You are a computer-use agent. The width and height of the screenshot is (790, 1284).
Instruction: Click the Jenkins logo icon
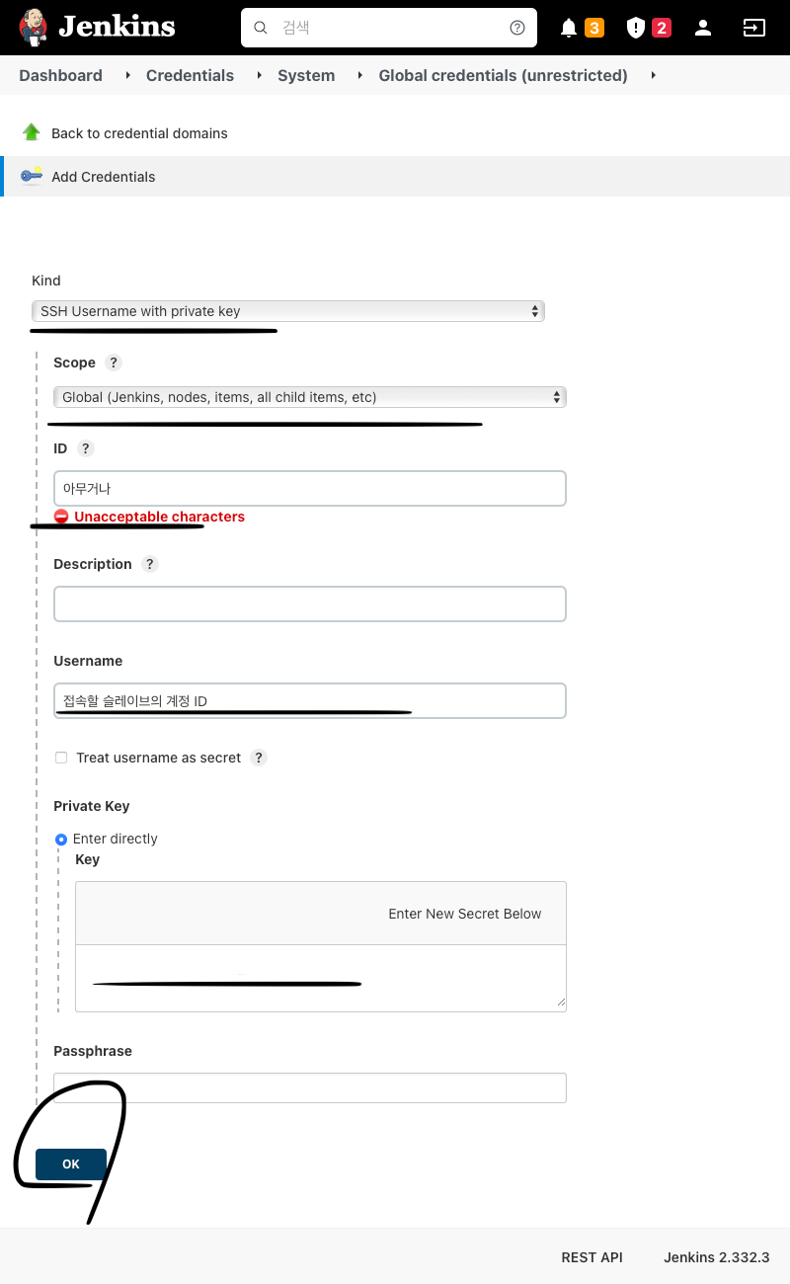click(x=34, y=27)
